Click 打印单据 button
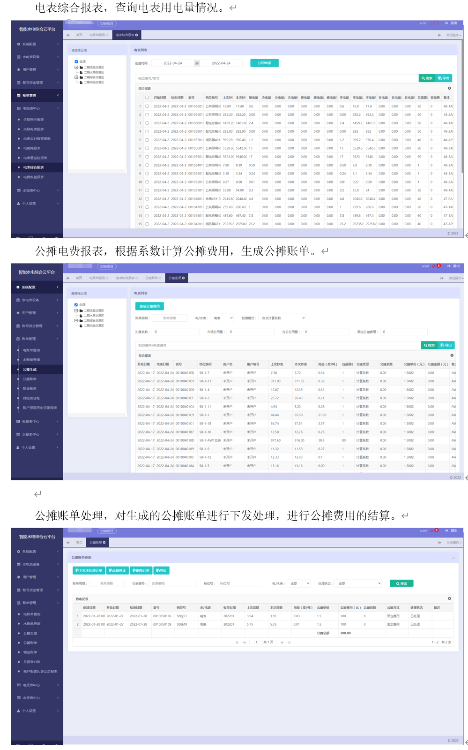Screen dimensions: 468x750 [x=265, y=63]
